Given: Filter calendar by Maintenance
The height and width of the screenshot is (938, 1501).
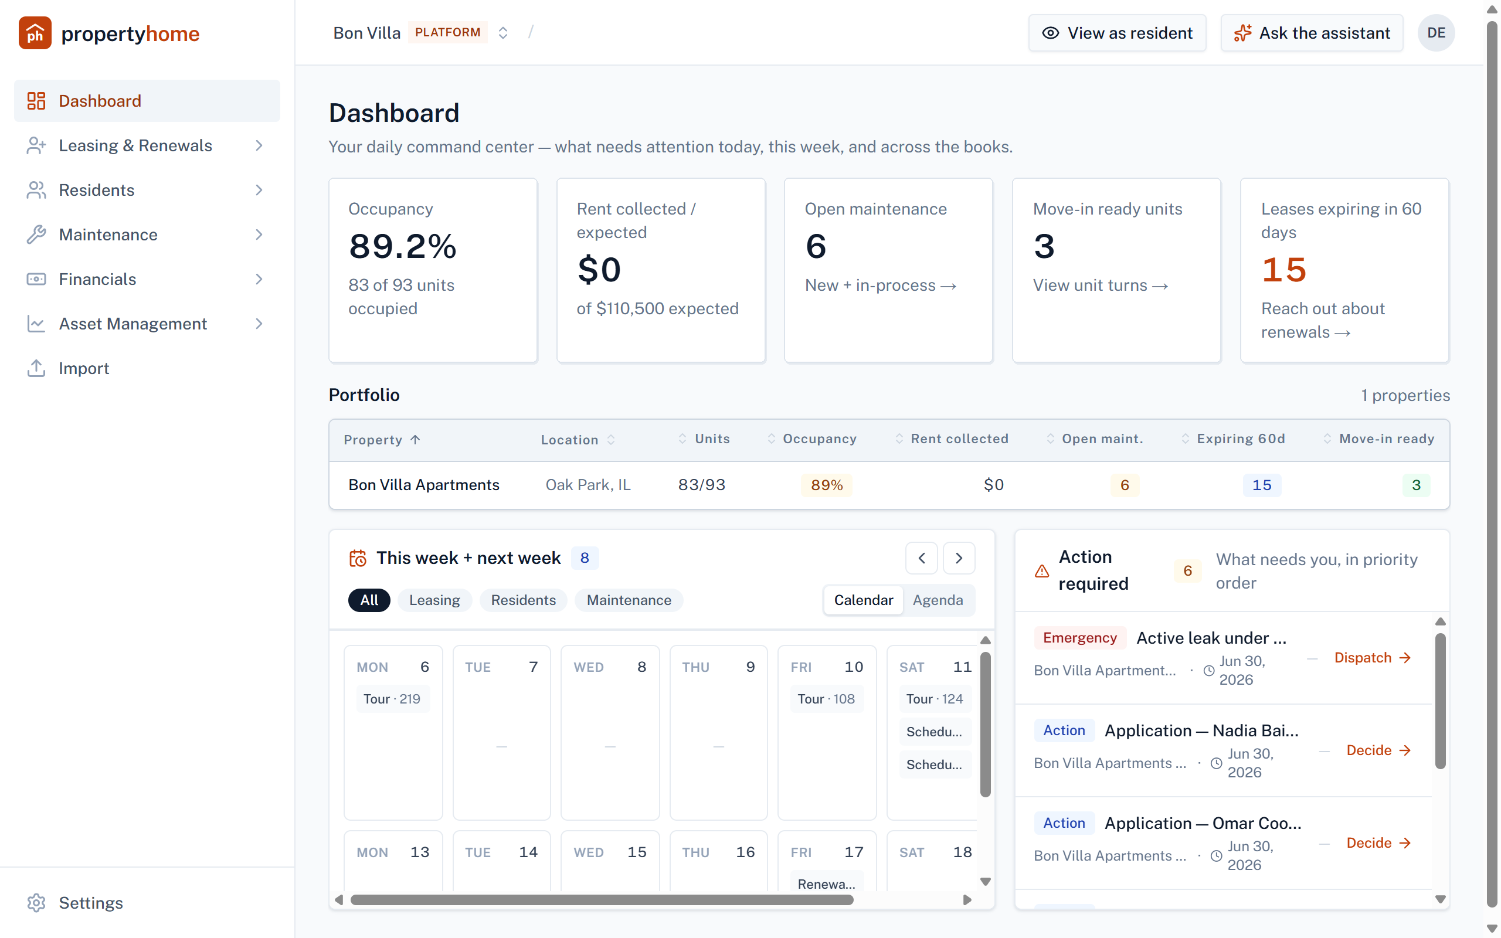Looking at the screenshot, I should click(629, 600).
